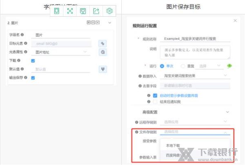Click the icon beside 默认值 field
245x165 pixels.
[102, 69]
